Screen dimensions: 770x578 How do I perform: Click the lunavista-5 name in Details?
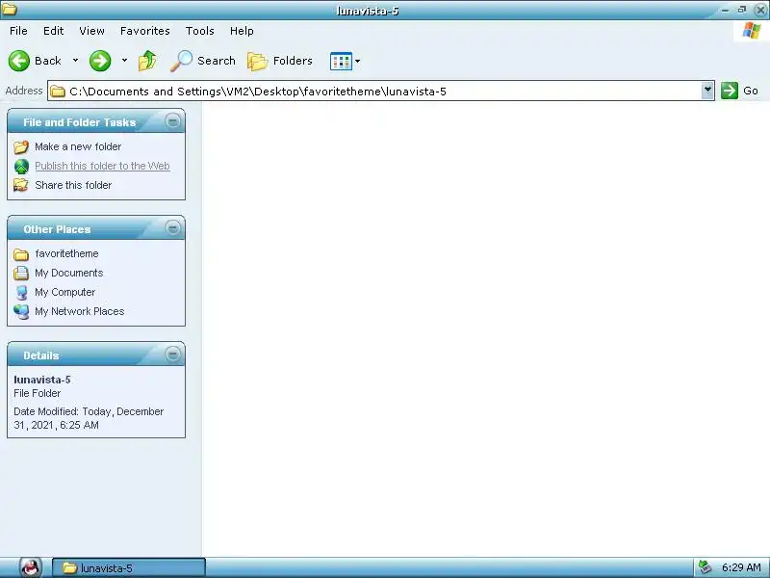pyautogui.click(x=42, y=380)
